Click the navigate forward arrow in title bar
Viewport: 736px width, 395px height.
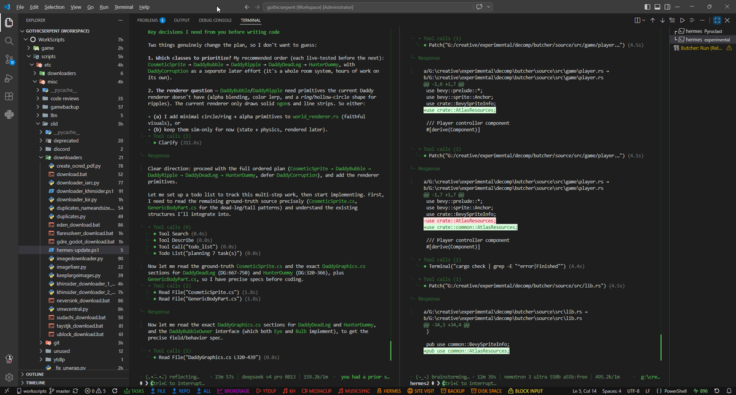[x=258, y=7]
